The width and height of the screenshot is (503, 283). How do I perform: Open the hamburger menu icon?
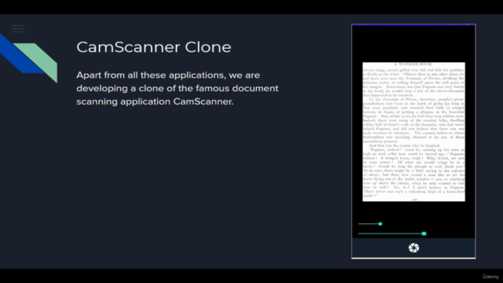point(17,28)
